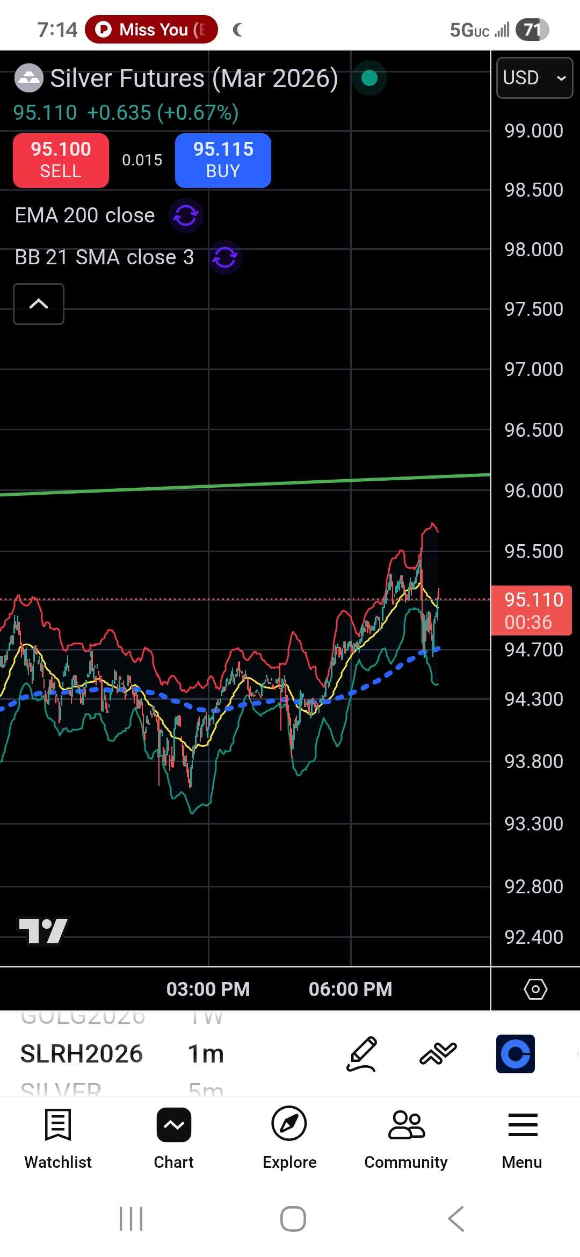Tap the Android home button
The width and height of the screenshot is (580, 1257).
tap(293, 1218)
